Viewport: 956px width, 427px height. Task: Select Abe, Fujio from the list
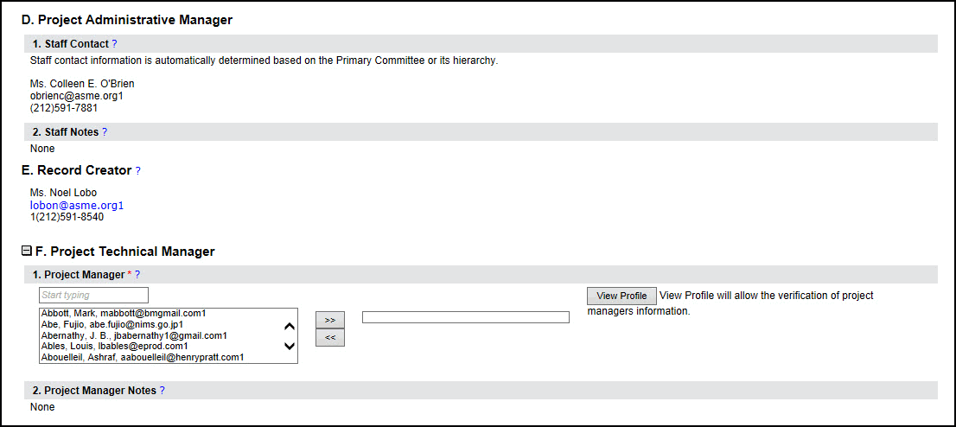[x=118, y=324]
